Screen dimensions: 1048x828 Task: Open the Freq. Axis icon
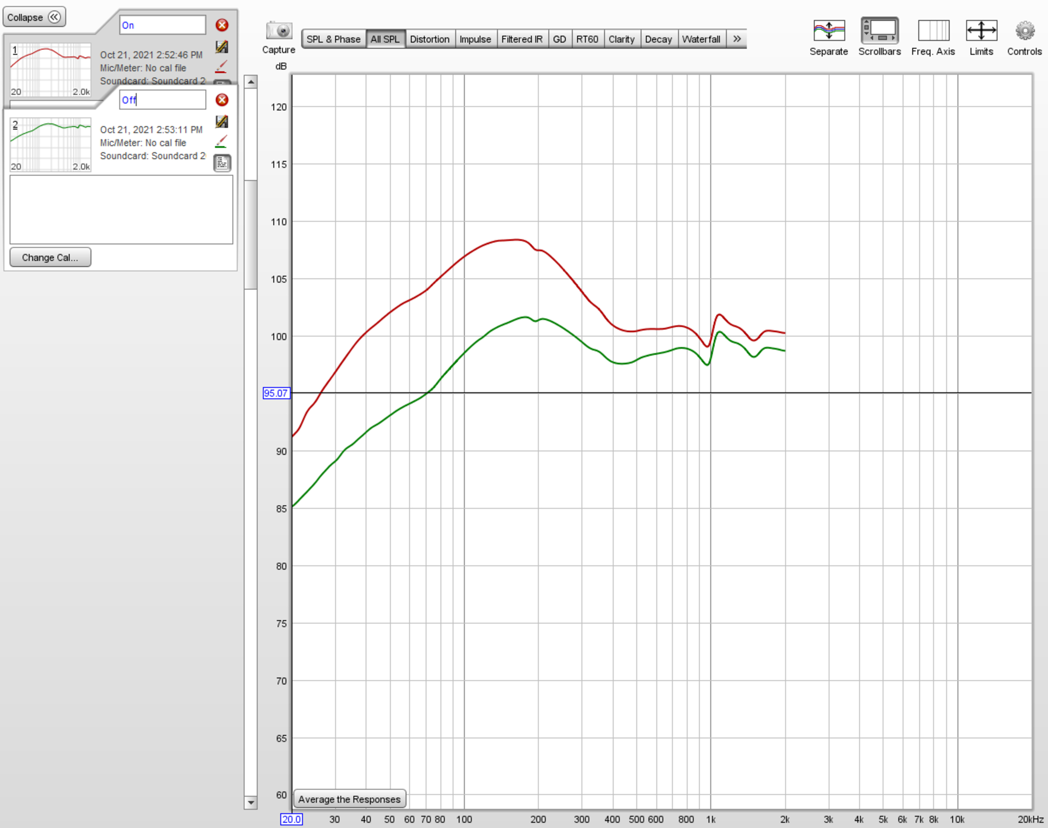pos(933,31)
